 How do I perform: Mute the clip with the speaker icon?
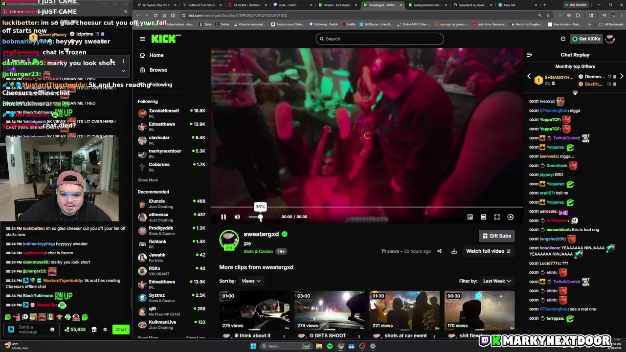237,217
